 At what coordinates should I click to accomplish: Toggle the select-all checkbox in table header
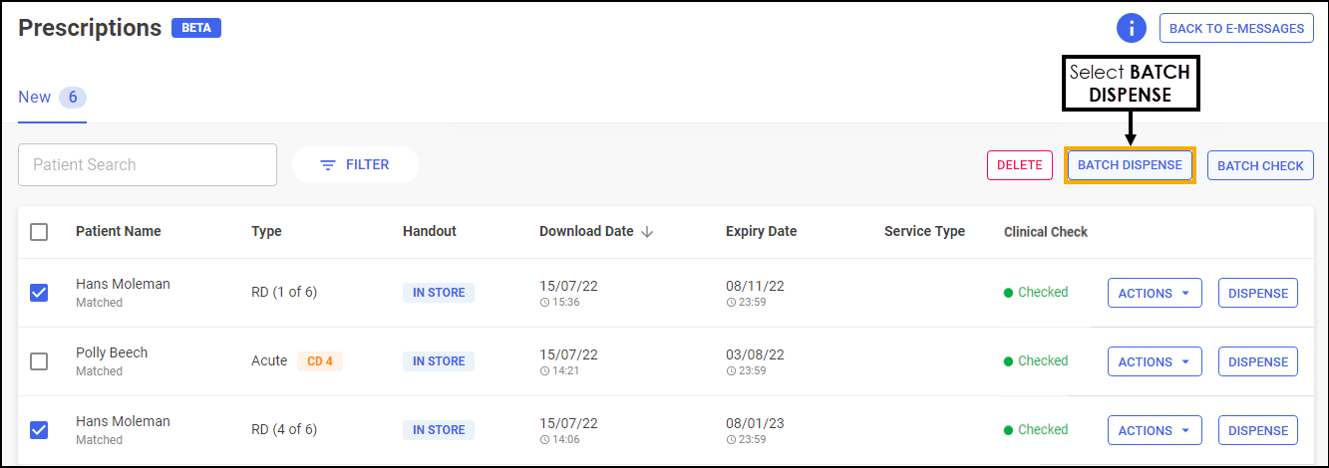(x=39, y=232)
